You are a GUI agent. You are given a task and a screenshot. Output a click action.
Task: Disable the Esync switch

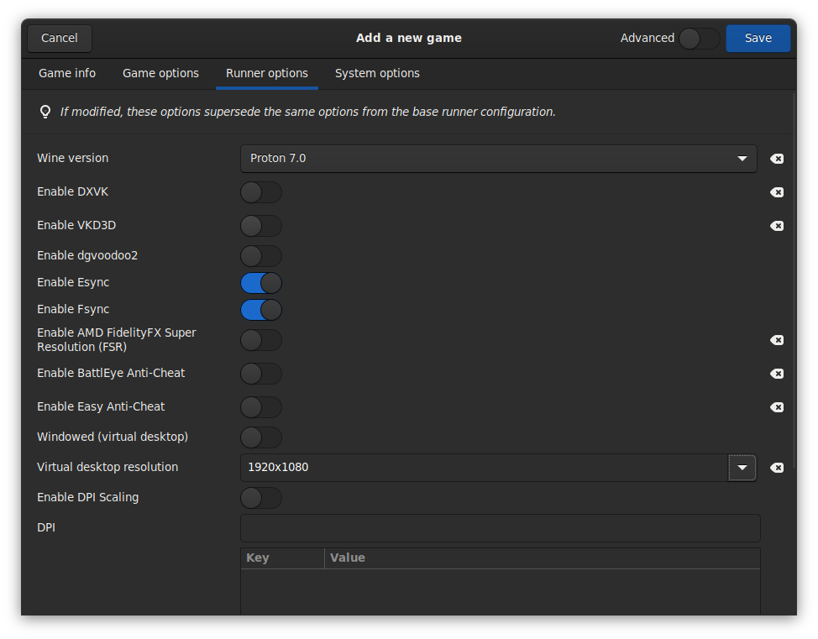click(x=261, y=283)
